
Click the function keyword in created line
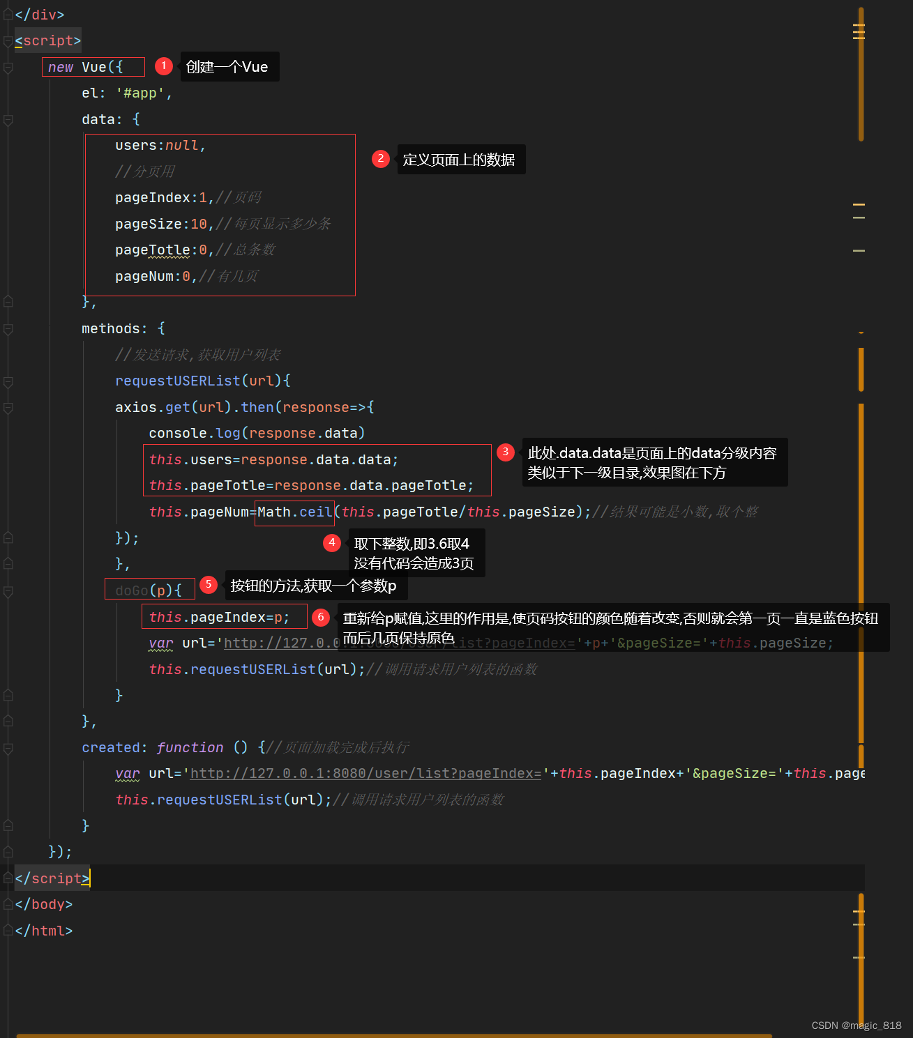click(x=190, y=748)
